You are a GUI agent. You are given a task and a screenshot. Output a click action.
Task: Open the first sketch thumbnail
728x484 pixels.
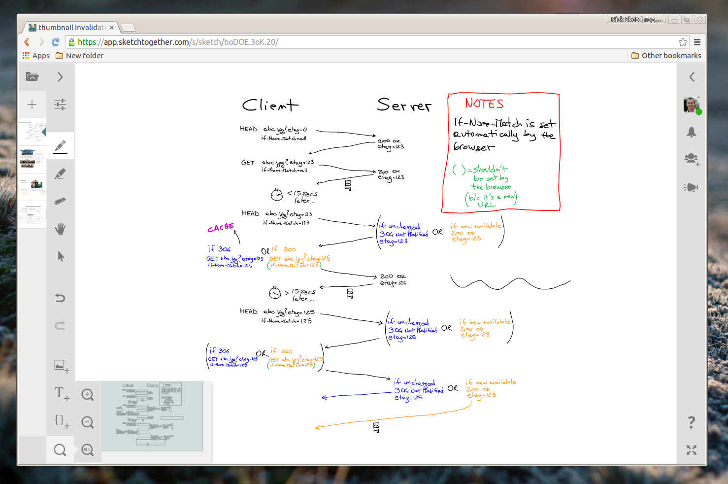(x=32, y=132)
